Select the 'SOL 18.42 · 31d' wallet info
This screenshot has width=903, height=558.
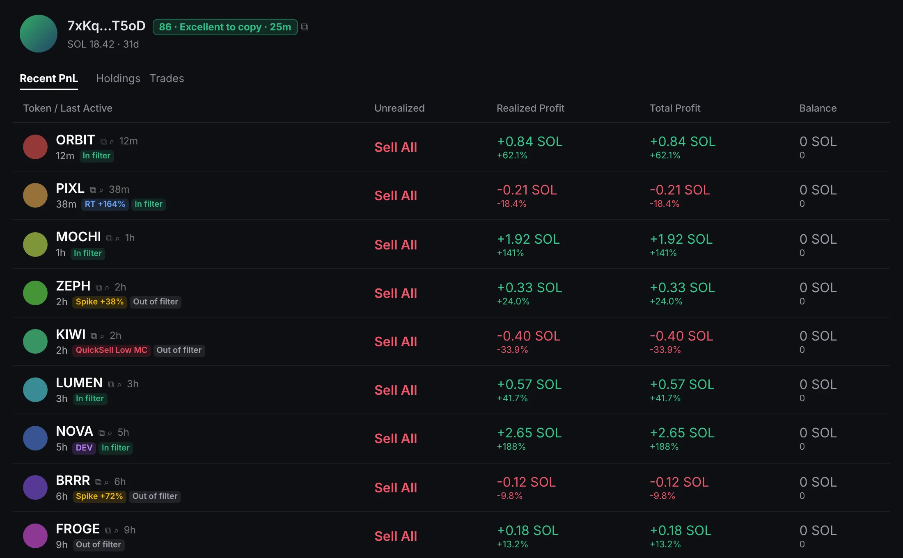(x=103, y=44)
